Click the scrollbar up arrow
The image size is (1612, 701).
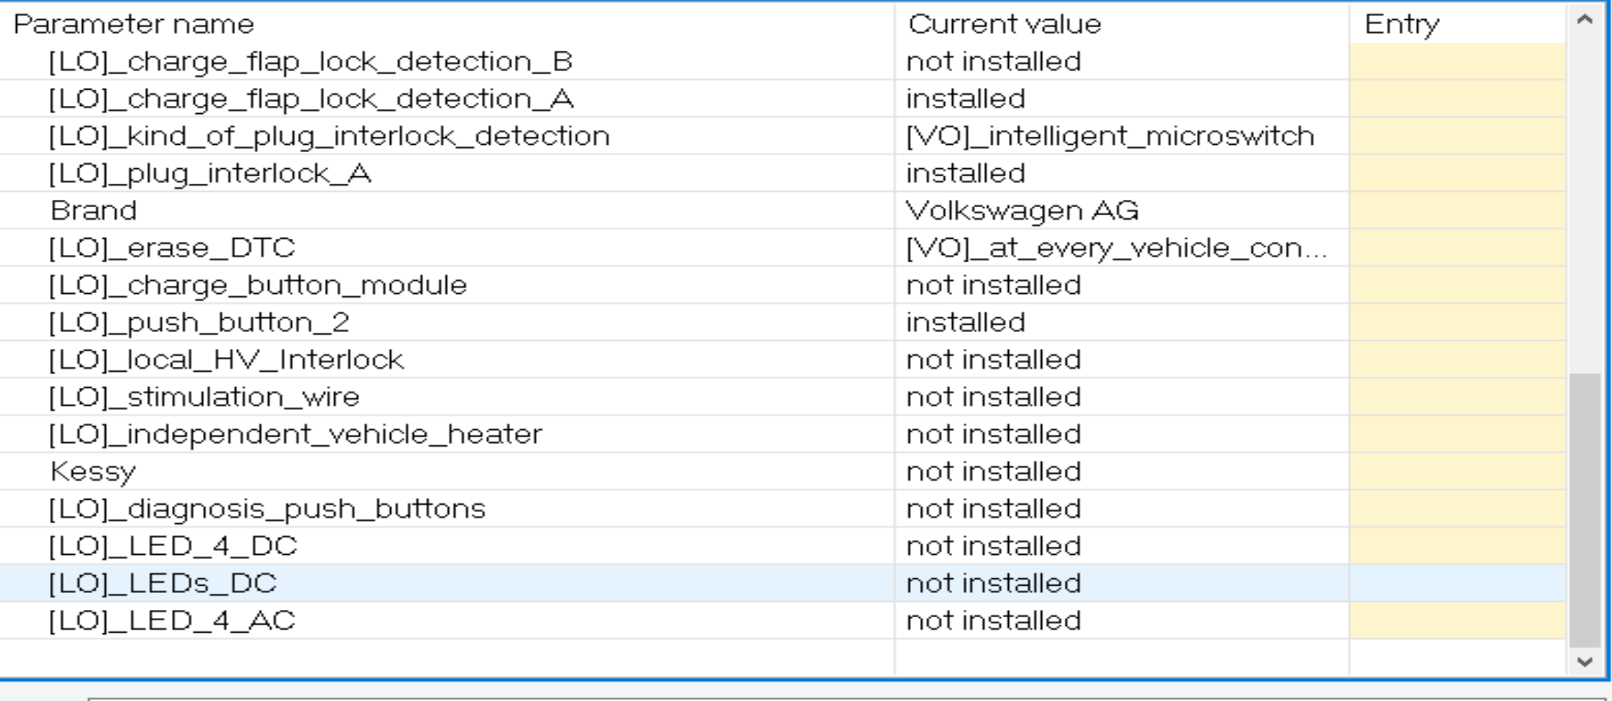pyautogui.click(x=1585, y=21)
